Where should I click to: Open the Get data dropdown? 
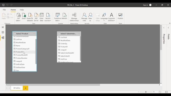click(18, 17)
